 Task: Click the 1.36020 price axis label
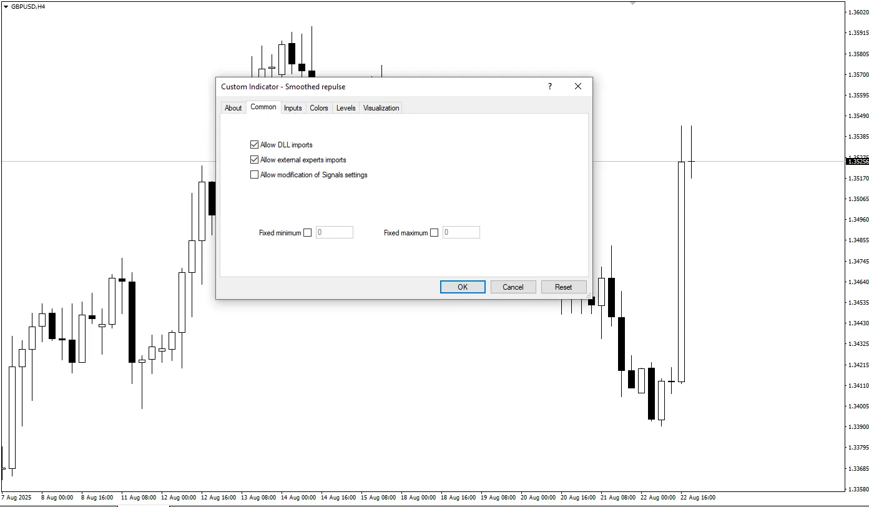coord(858,12)
